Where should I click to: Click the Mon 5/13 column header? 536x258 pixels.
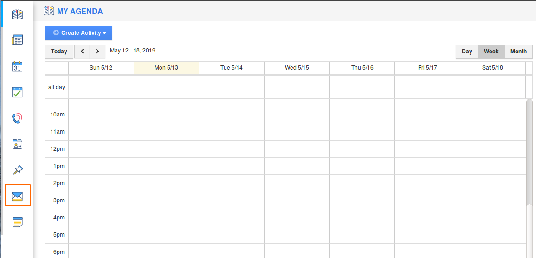[x=166, y=68]
